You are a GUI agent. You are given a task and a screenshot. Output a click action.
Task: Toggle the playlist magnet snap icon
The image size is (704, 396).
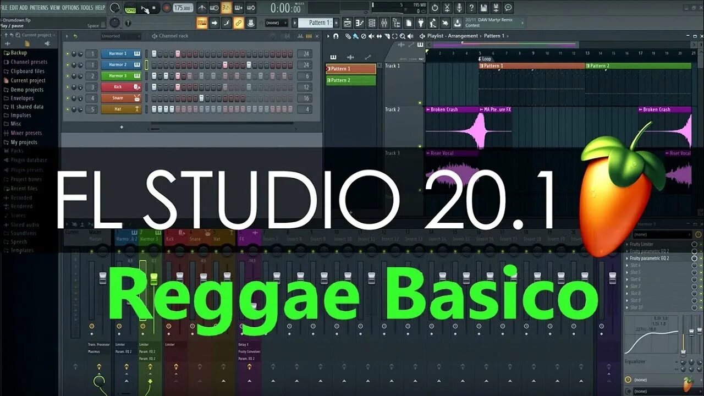[x=335, y=36]
